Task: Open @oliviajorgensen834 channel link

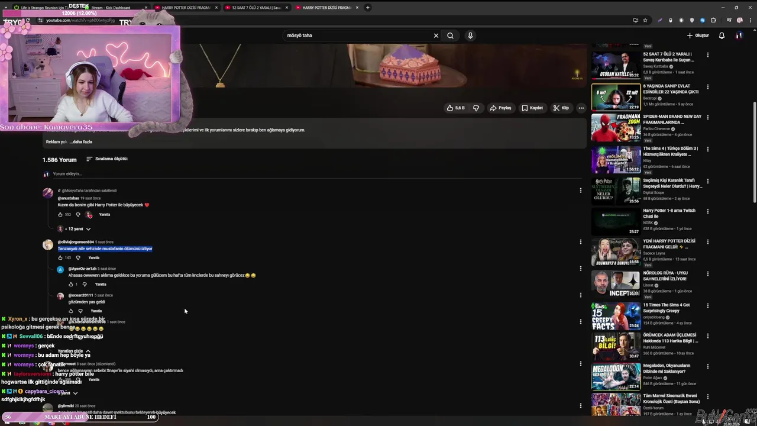Action: 76,242
